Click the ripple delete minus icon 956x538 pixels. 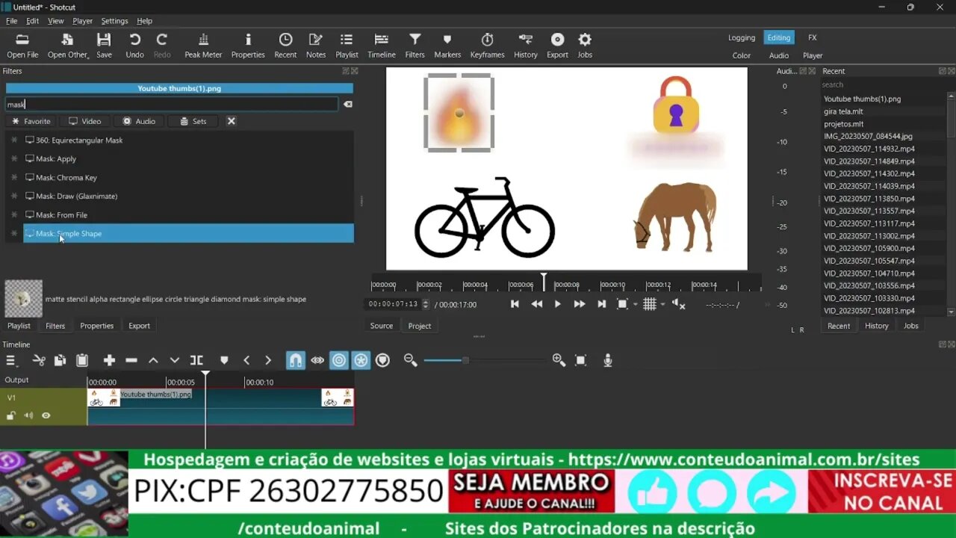(x=131, y=360)
